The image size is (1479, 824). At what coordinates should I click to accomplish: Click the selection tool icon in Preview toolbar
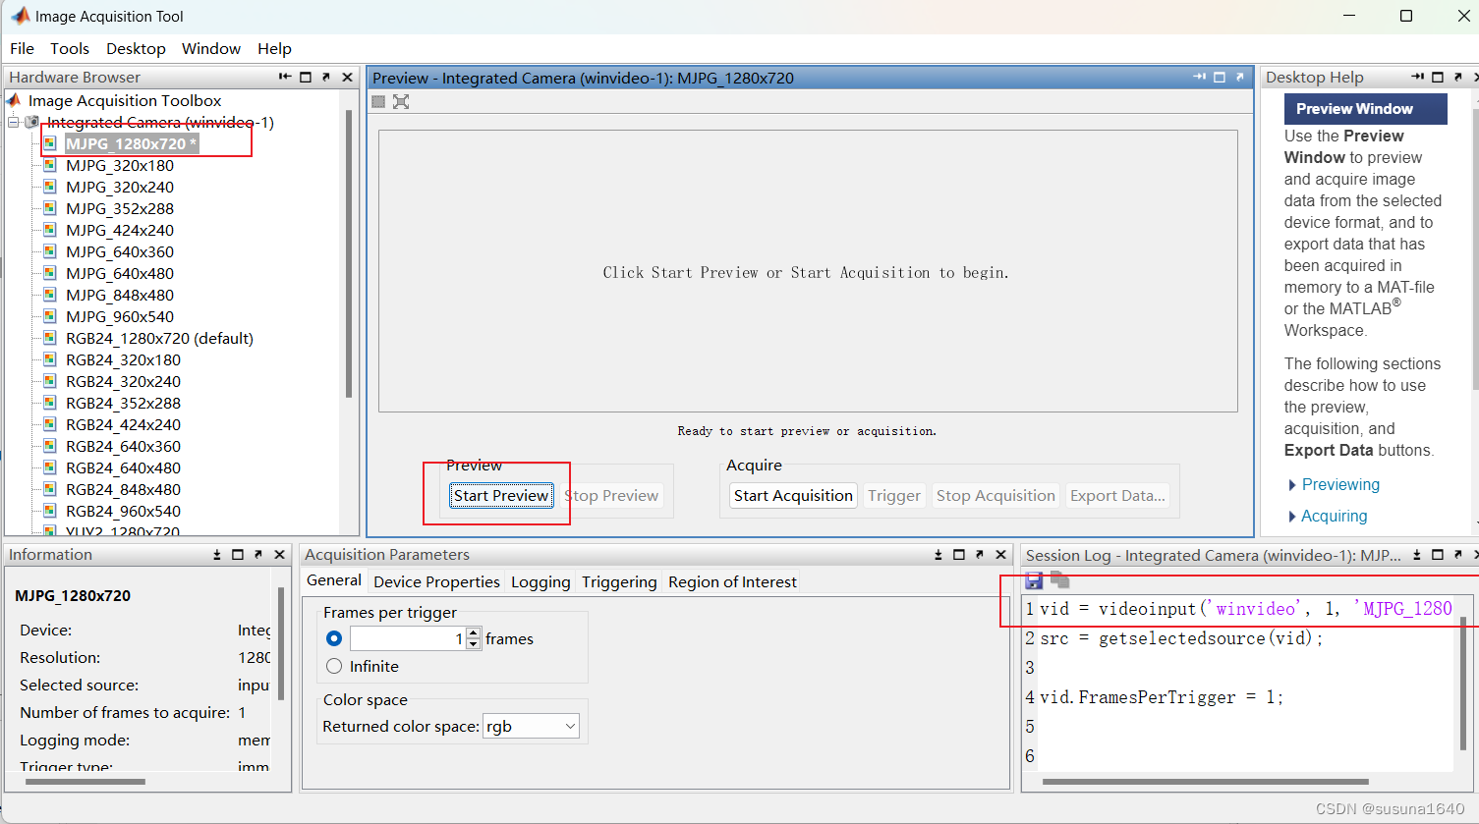(378, 101)
